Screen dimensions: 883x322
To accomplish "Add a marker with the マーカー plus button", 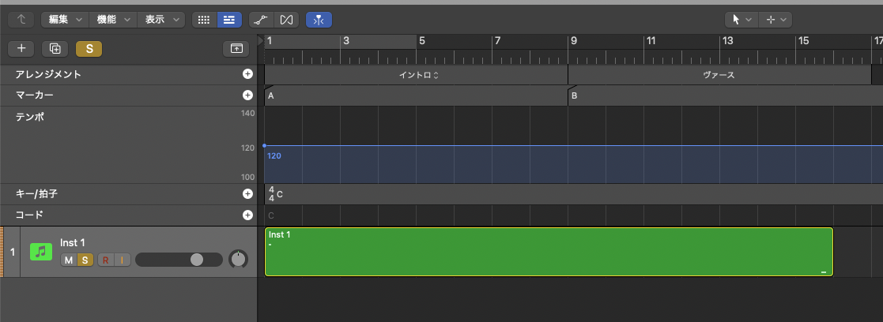I will 247,95.
